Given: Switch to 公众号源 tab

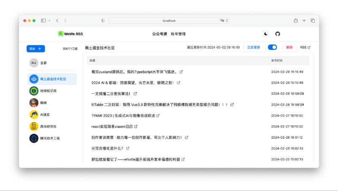Looking at the screenshot, I should click(x=160, y=34).
